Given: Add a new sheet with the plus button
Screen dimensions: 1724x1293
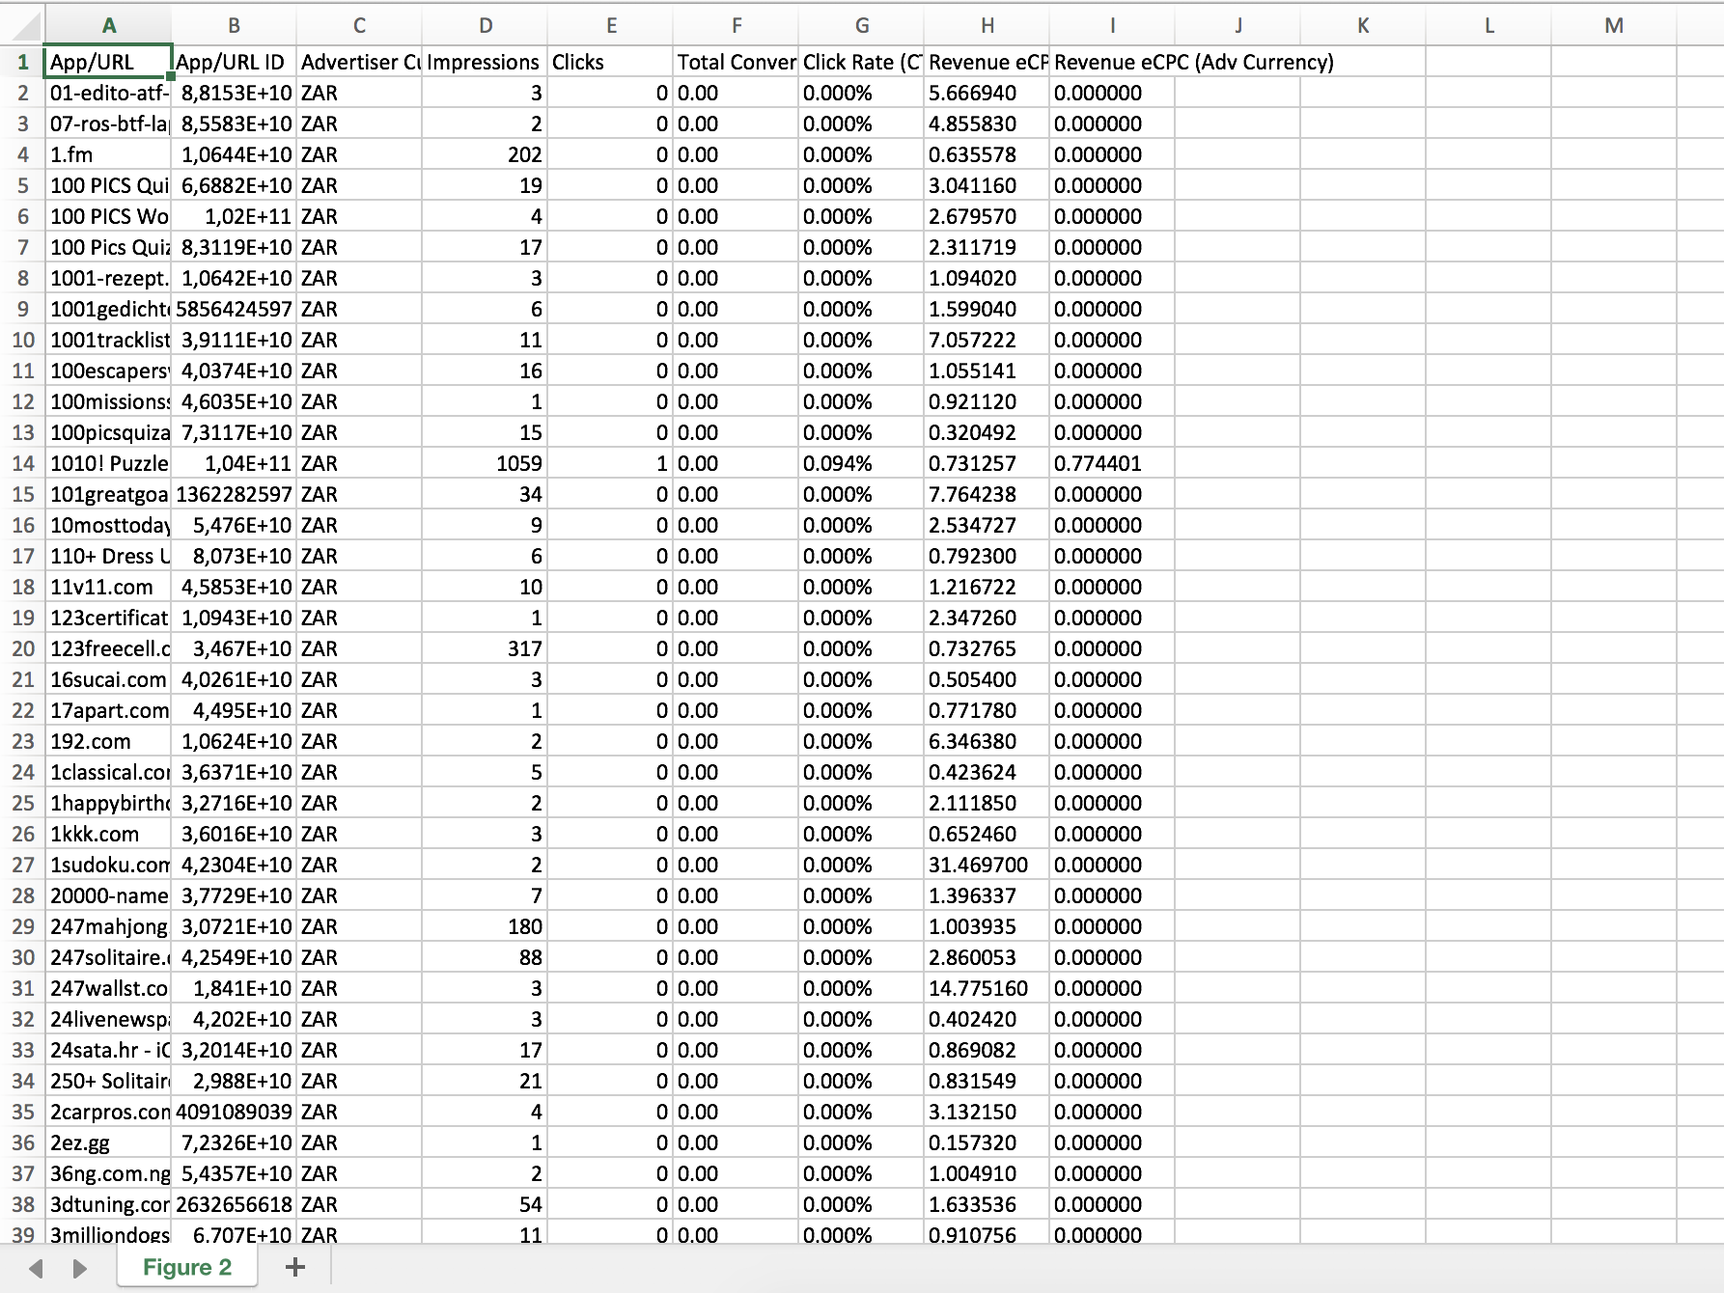Looking at the screenshot, I should [x=295, y=1267].
